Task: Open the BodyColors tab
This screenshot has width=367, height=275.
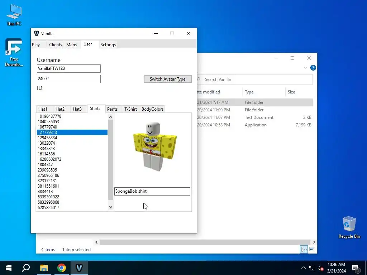Action: pyautogui.click(x=152, y=109)
